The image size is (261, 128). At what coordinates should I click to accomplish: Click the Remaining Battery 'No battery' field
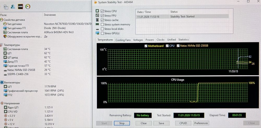click(x=143, y=115)
